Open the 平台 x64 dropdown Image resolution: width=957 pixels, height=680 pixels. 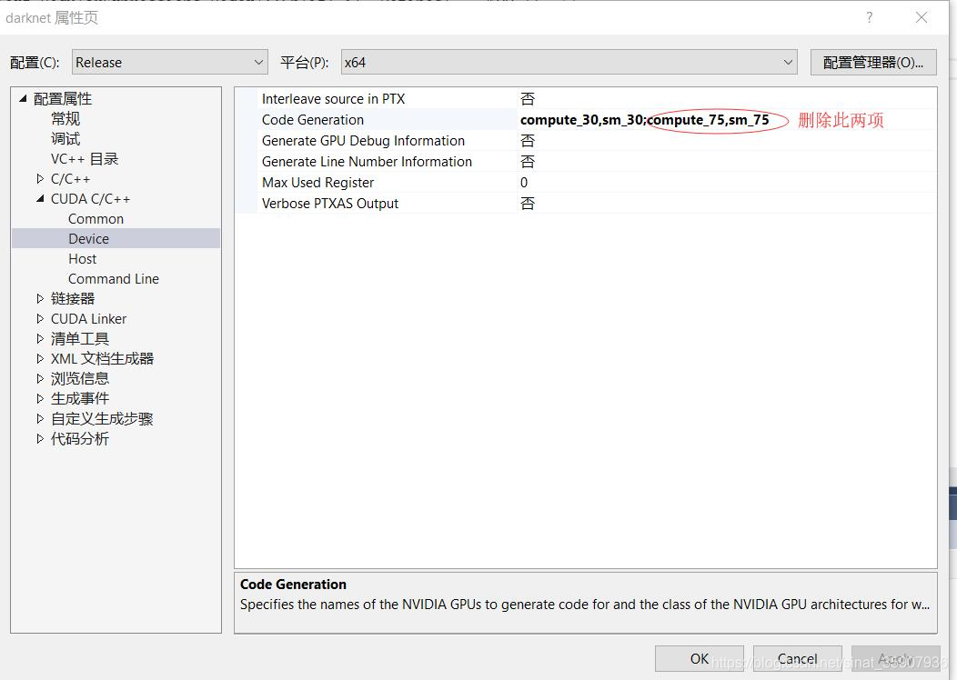(569, 62)
